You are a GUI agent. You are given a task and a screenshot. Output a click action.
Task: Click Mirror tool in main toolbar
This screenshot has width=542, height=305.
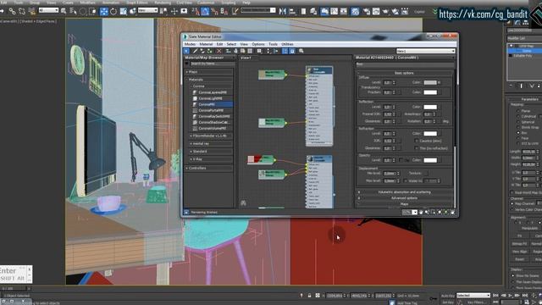point(283,11)
